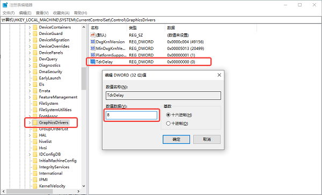Click the DxgKrnlVersion DWORD value icon

[93, 42]
